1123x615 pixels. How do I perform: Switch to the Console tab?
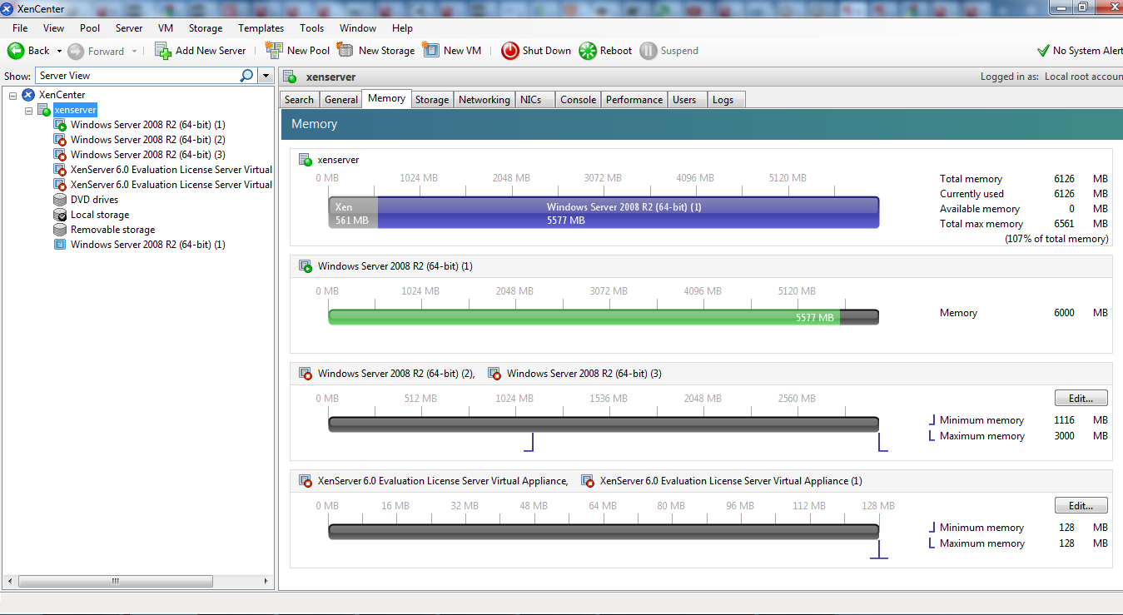(578, 100)
